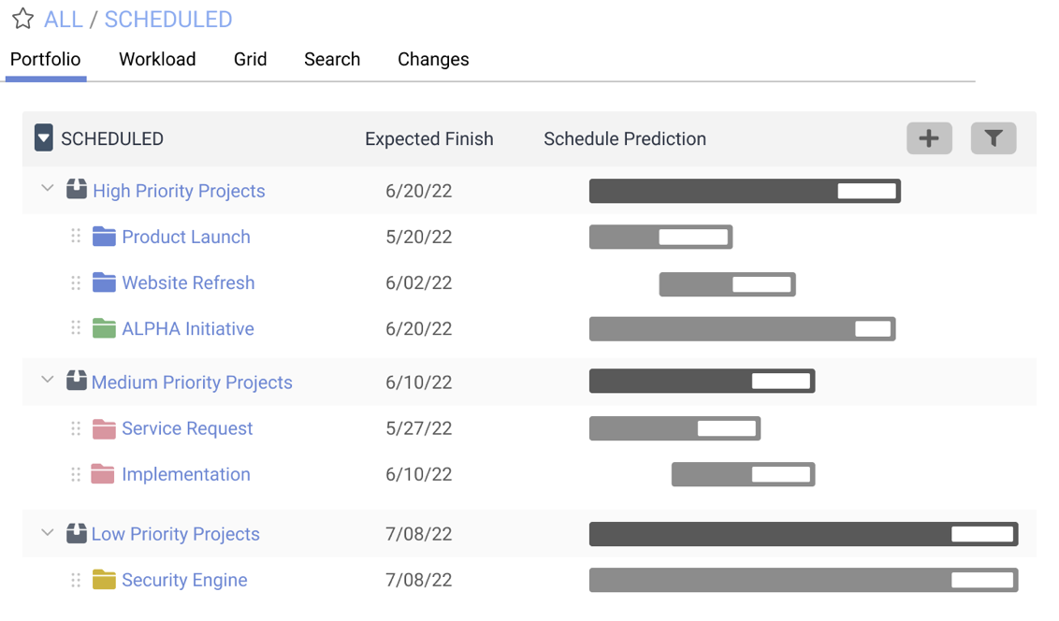Click the Website Refresh schedule bar
Viewport: 1059px width, 621px height.
click(x=728, y=284)
